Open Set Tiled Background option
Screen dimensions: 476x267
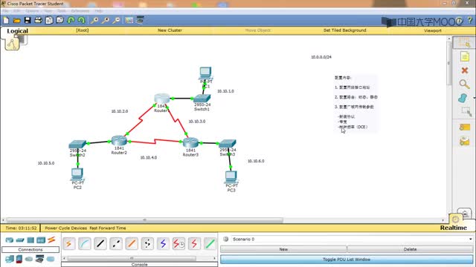click(344, 30)
